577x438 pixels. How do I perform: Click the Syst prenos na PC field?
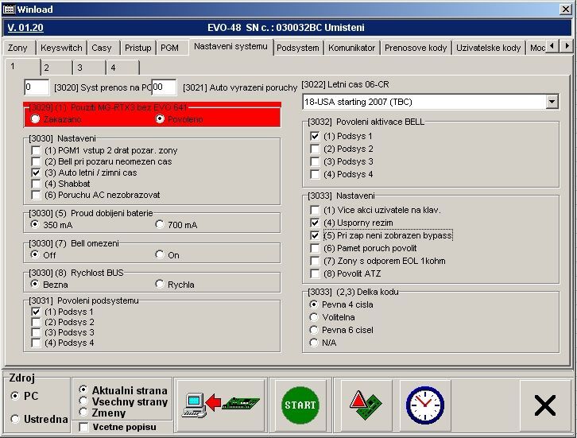(x=37, y=87)
